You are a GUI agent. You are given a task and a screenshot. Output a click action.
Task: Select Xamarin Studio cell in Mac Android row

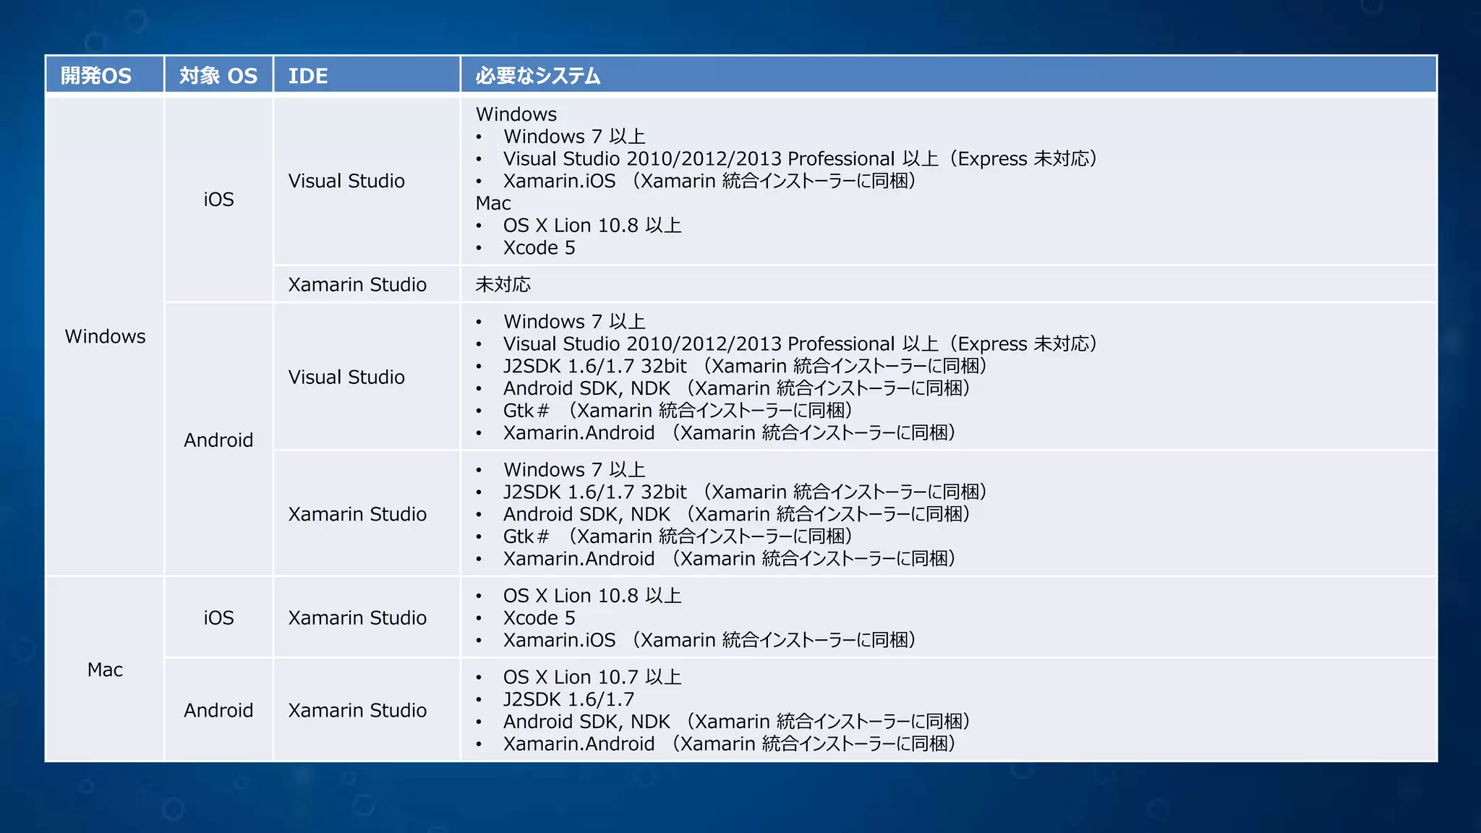click(x=367, y=710)
